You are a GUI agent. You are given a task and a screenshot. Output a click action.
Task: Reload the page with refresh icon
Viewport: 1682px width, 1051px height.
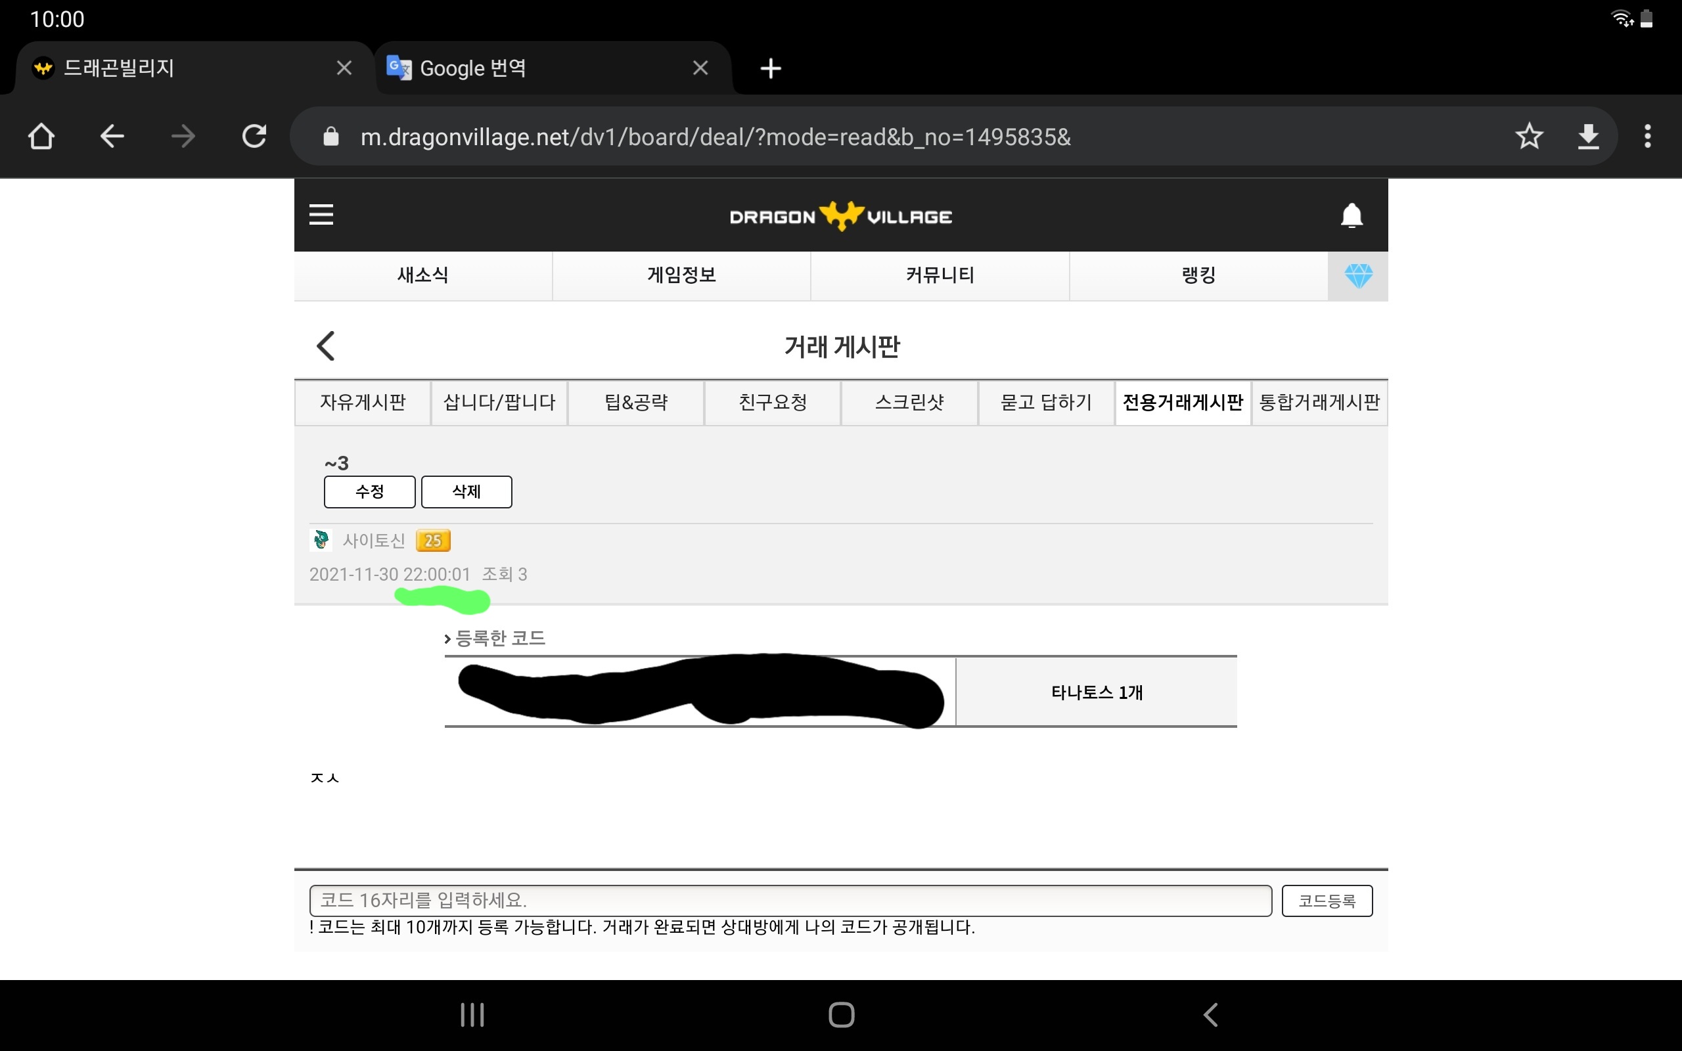click(254, 136)
